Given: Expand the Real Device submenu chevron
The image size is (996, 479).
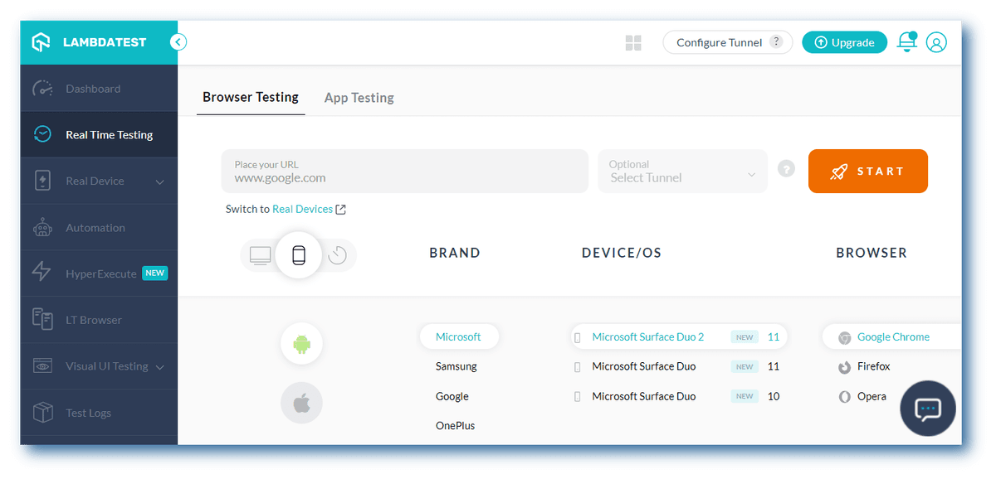Looking at the screenshot, I should (x=160, y=181).
